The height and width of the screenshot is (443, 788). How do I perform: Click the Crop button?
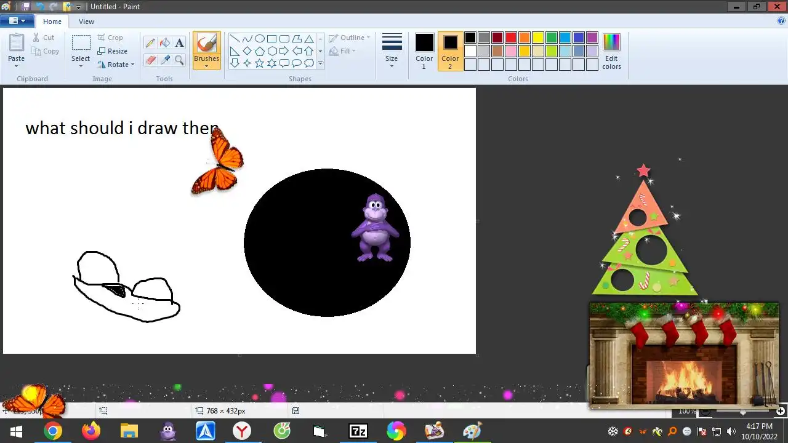110,38
